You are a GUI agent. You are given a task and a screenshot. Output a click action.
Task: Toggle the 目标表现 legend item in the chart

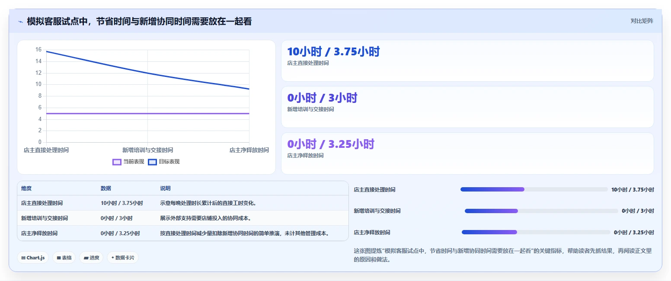(x=163, y=162)
